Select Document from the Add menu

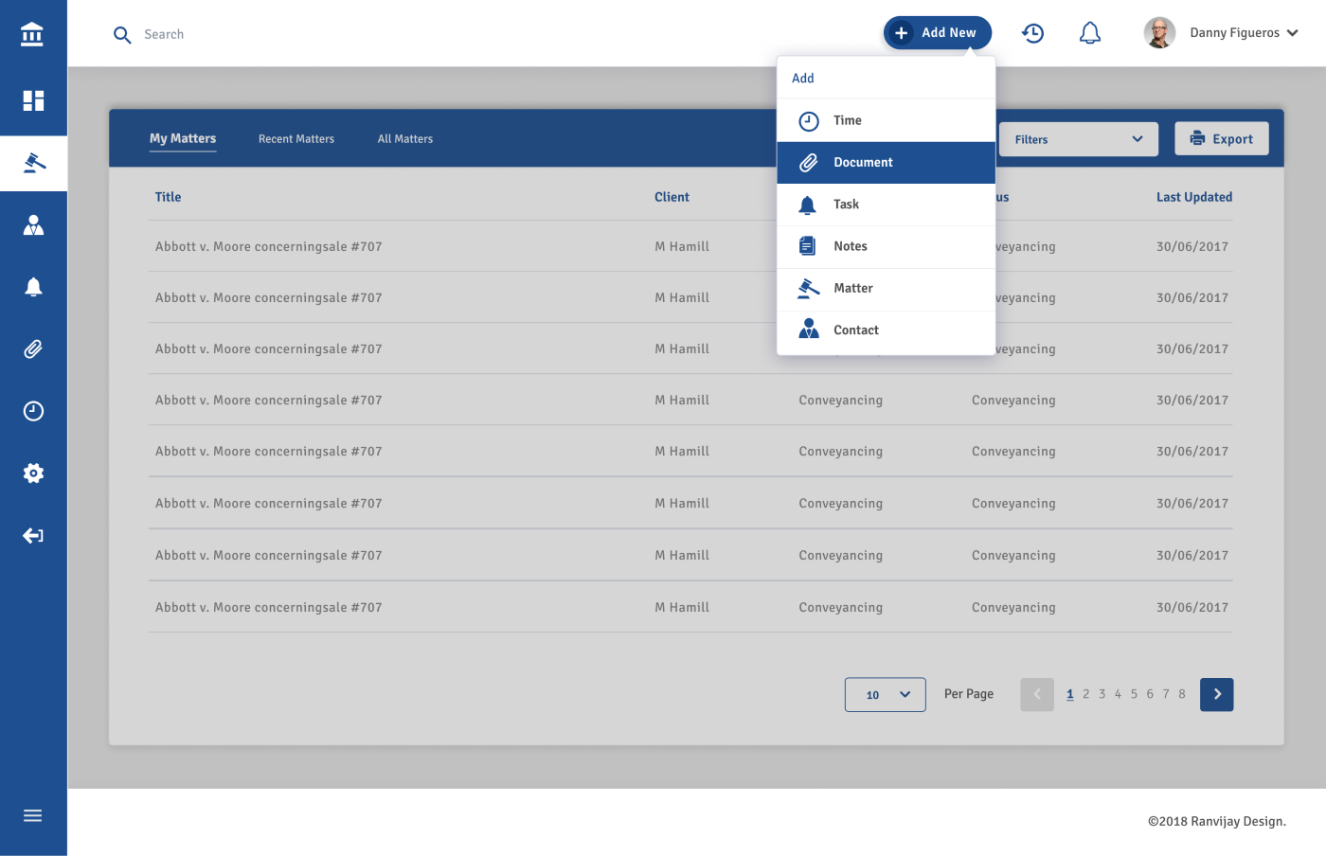pos(886,163)
